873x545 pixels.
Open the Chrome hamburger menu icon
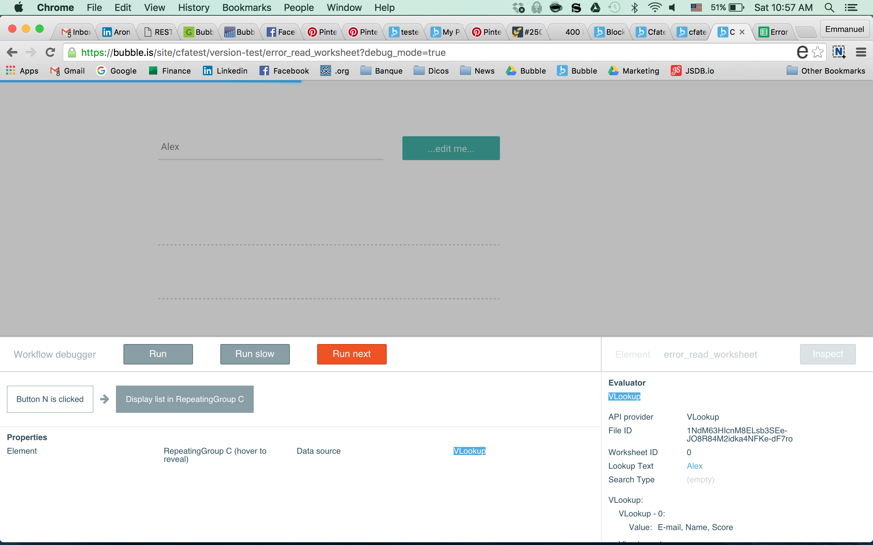click(861, 52)
